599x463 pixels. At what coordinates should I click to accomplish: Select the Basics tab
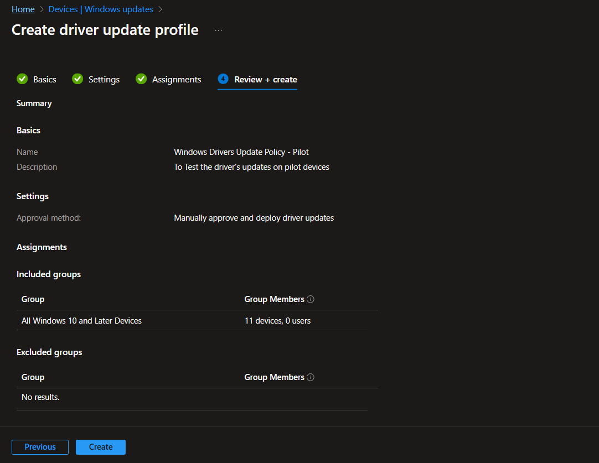(x=44, y=79)
